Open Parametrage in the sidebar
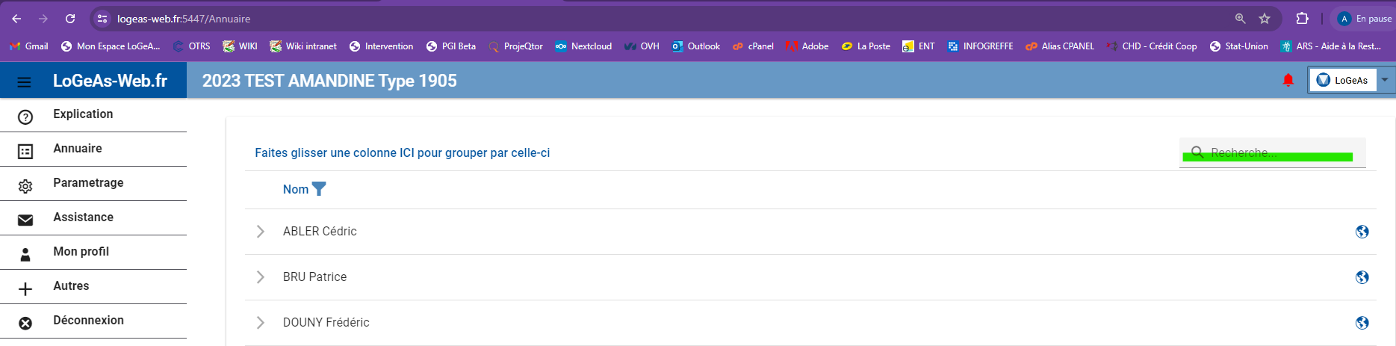The height and width of the screenshot is (346, 1396). coord(88,183)
